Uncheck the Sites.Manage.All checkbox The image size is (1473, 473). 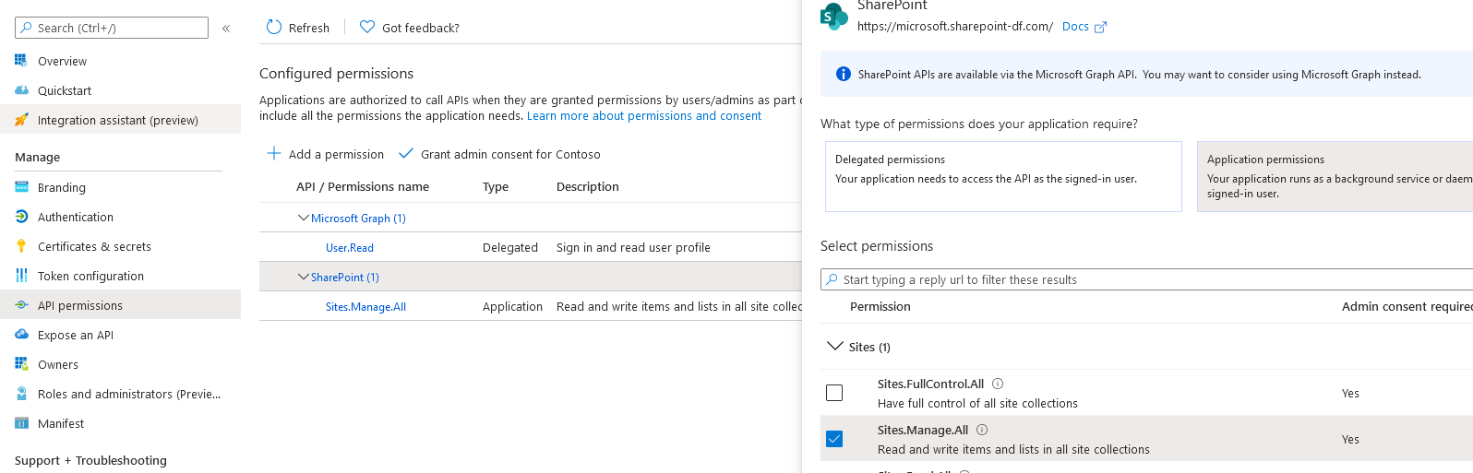[834, 439]
